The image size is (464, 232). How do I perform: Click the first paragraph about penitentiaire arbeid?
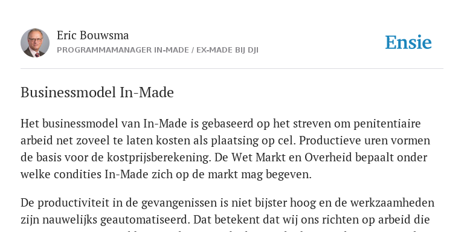(225, 149)
